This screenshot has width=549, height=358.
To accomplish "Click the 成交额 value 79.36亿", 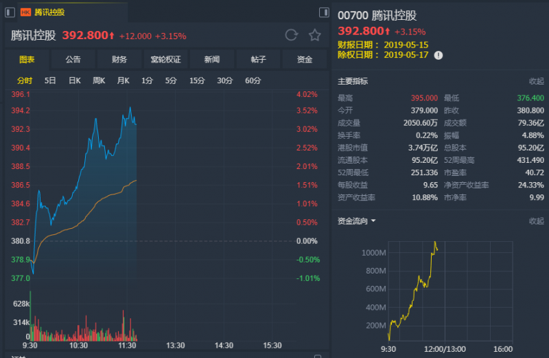I will 530,123.
